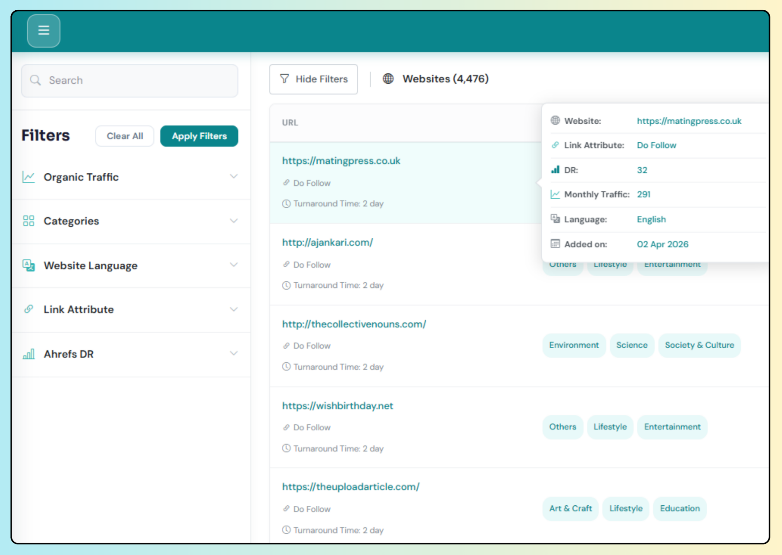Screen dimensions: 782x555
Task: Open the https://wishbirthday.net link
Action: [x=338, y=406]
